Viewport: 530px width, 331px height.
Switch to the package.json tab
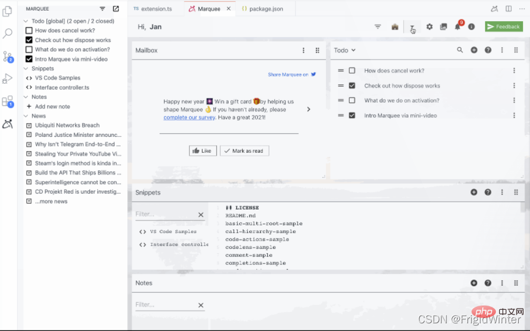pyautogui.click(x=264, y=9)
